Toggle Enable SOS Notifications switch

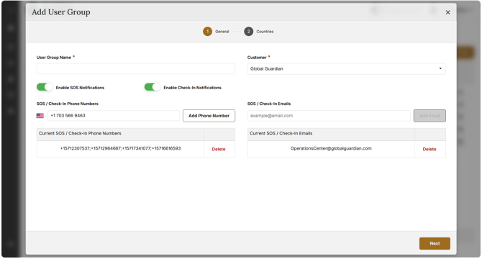[x=45, y=87]
